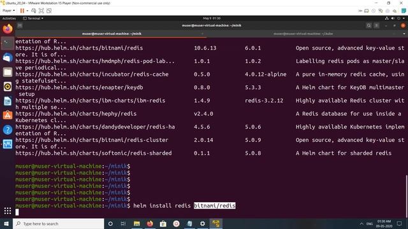Expand the VM power options arrow
The width and height of the screenshot is (408, 229).
[27, 11]
